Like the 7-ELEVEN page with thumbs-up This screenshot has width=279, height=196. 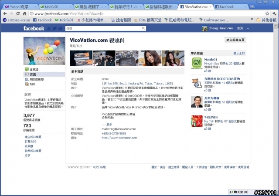208,128
